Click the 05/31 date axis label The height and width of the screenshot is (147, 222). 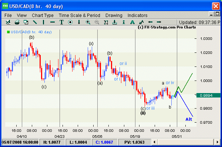point(177,136)
